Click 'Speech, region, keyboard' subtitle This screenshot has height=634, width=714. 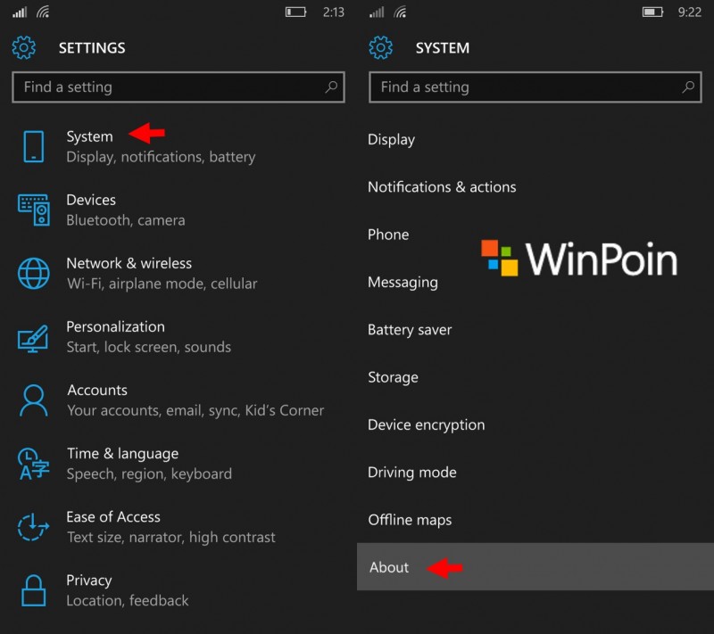149,473
